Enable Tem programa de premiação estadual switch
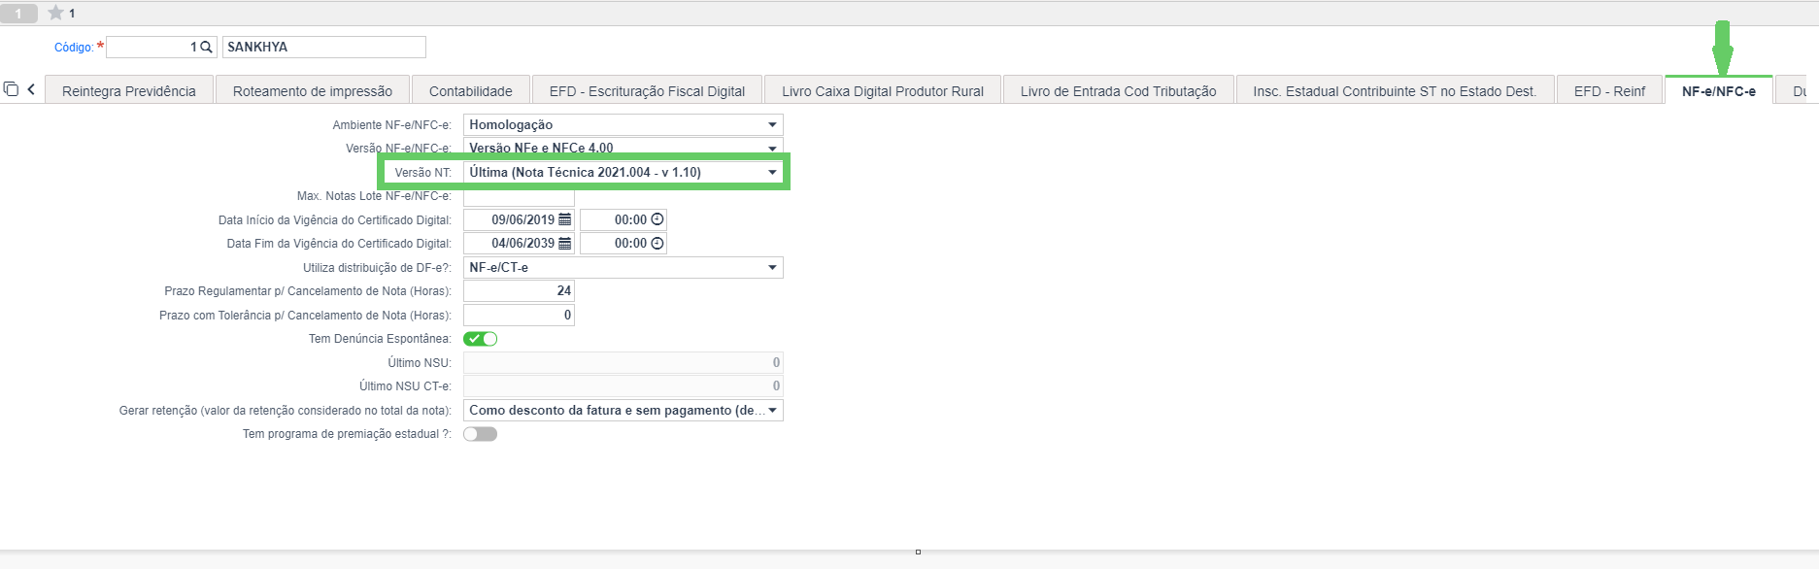The image size is (1819, 569). coord(480,434)
